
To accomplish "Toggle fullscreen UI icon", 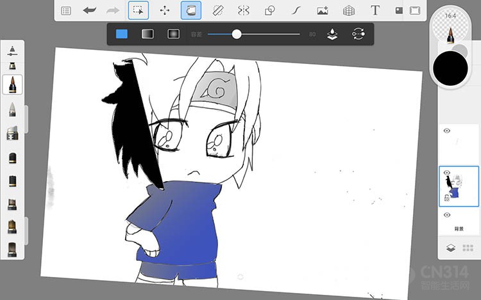I will 415,11.
